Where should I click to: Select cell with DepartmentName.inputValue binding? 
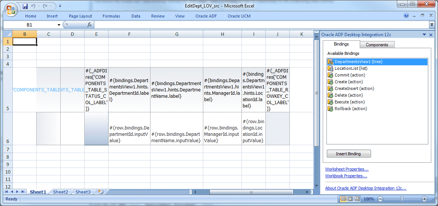(177, 129)
